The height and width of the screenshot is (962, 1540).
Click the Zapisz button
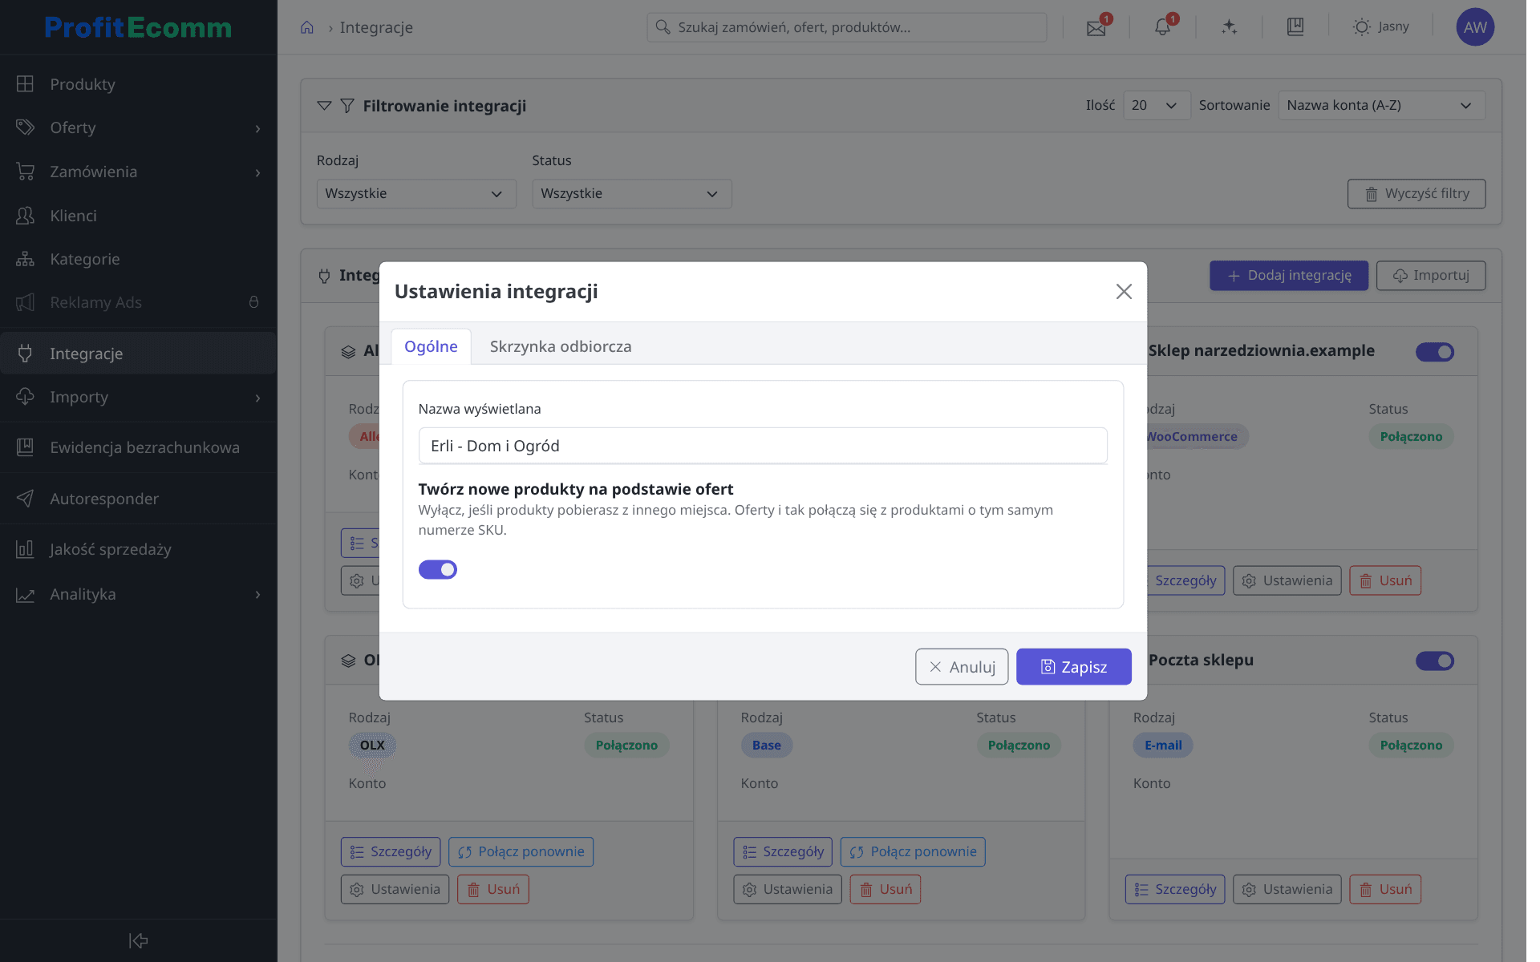[1073, 667]
